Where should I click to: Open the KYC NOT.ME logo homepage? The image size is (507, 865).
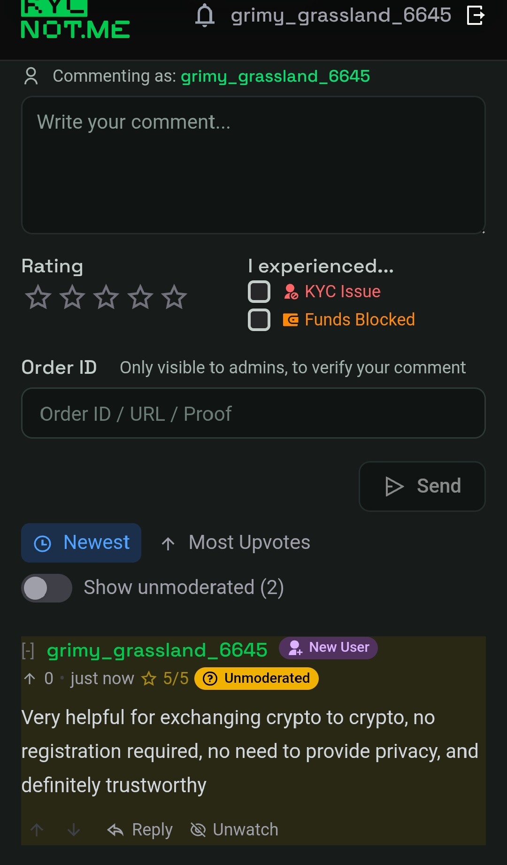click(75, 20)
